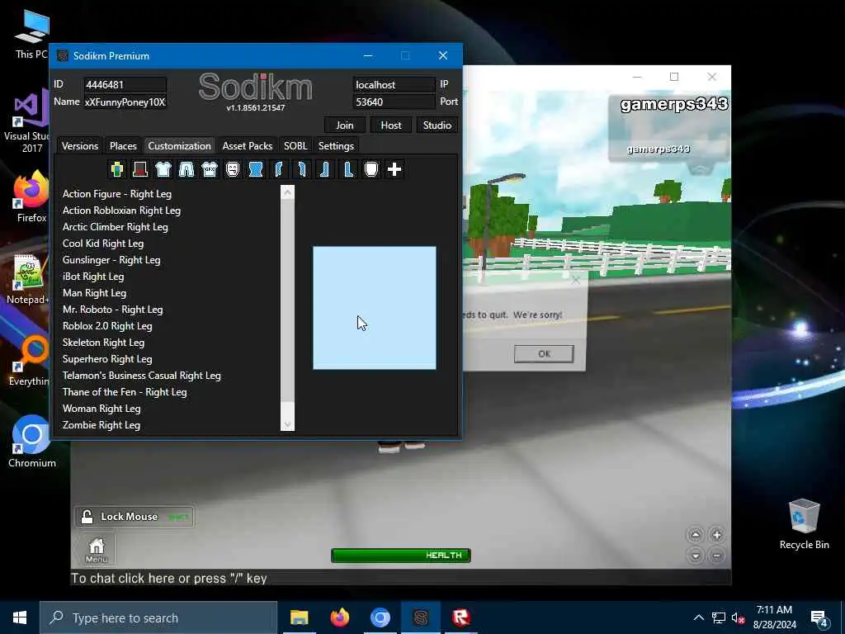Switch to the SOBL tab
This screenshot has height=634, width=845.
[x=295, y=146]
